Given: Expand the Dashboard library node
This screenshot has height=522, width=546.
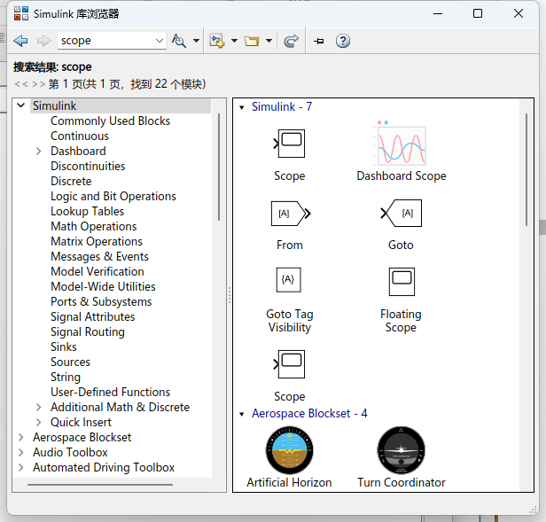Looking at the screenshot, I should [39, 152].
